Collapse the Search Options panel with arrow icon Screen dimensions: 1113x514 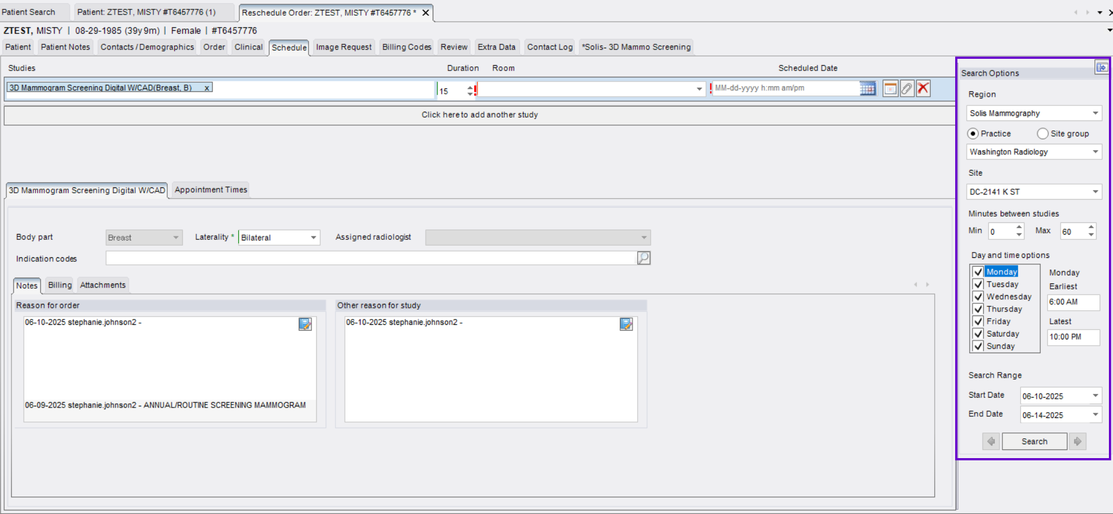click(x=1101, y=68)
